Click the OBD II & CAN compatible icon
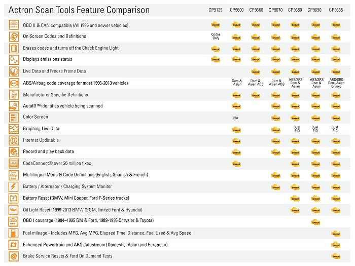Viewport: 355px width, 266px height. (x=14, y=25)
